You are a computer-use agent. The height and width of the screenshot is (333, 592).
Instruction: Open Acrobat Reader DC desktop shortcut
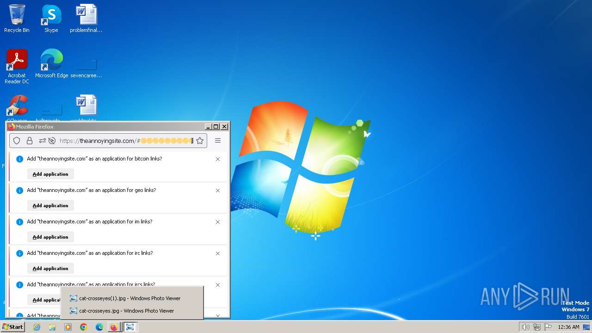click(x=17, y=66)
